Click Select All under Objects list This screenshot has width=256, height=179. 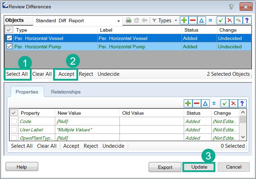coord(17,74)
